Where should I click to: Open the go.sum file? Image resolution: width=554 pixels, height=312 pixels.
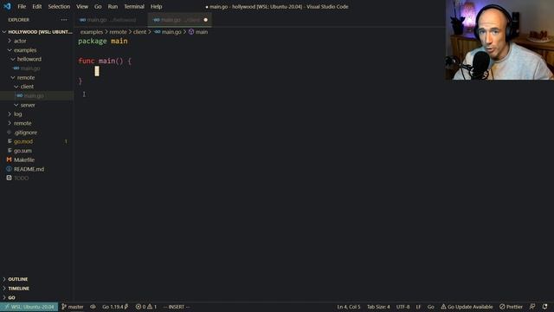[x=37, y=151]
